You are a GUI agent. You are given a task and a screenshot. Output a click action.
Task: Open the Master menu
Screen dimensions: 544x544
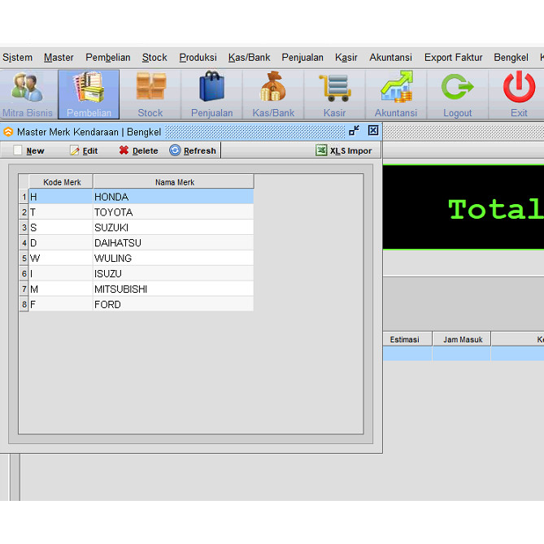pos(59,57)
